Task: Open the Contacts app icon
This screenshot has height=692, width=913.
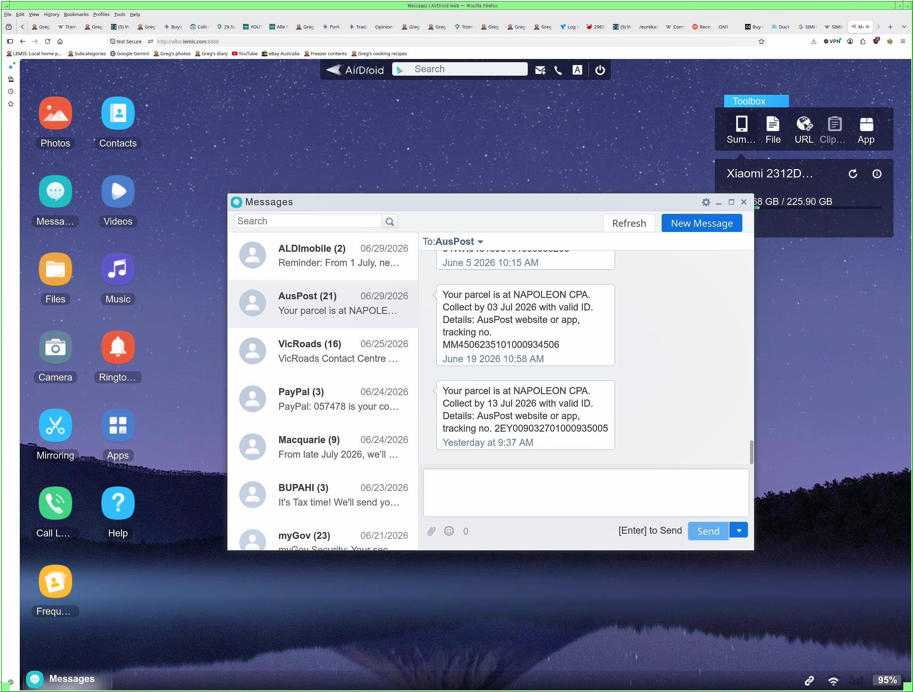Action: coord(118,113)
